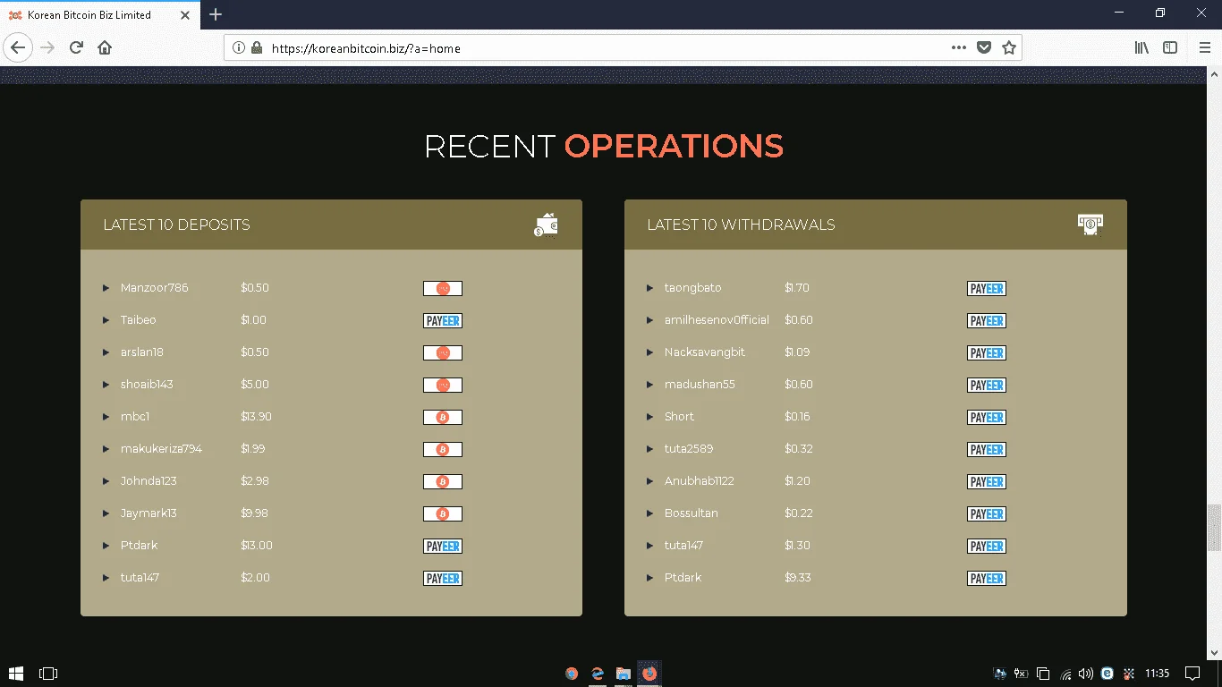Open Edge from the taskbar
The image size is (1222, 687).
598,674
